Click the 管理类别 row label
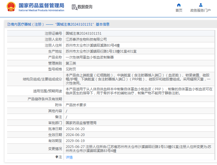The image size is (217, 165). [55, 63]
